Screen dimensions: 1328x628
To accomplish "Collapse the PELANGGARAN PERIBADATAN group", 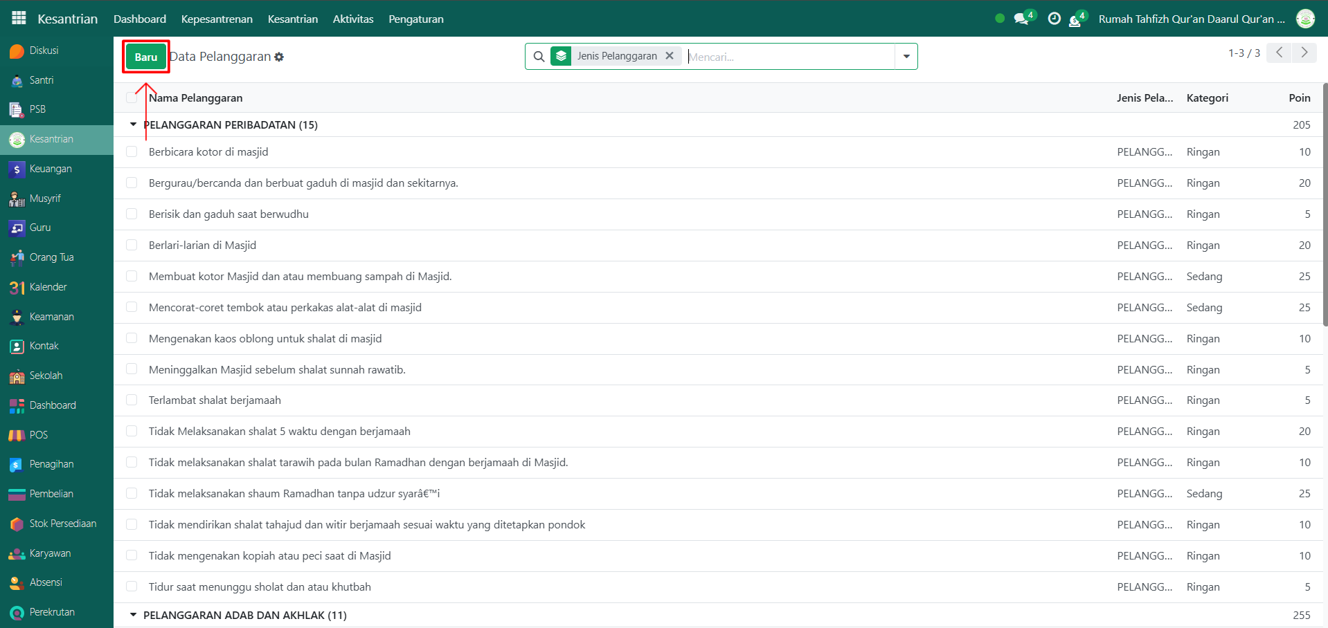I will 134,124.
